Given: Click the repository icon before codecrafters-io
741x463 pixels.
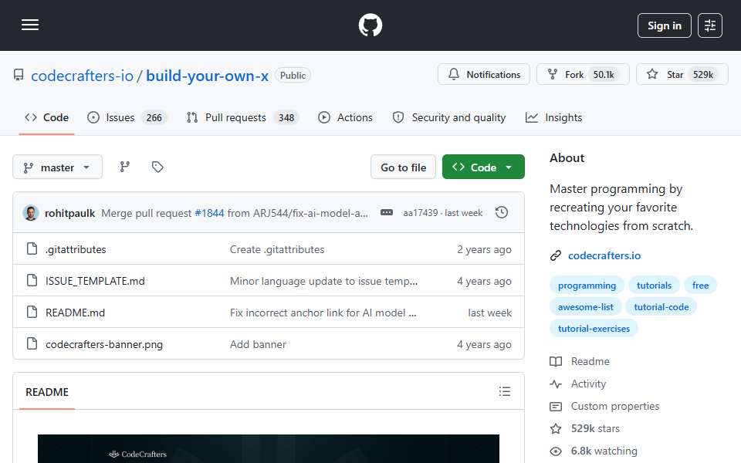Looking at the screenshot, I should coord(19,75).
